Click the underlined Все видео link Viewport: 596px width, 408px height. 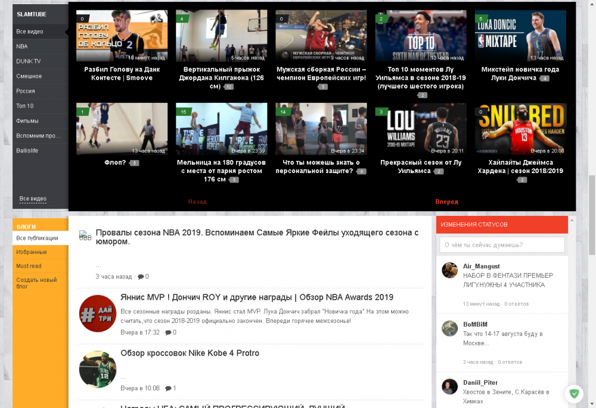[x=33, y=199]
